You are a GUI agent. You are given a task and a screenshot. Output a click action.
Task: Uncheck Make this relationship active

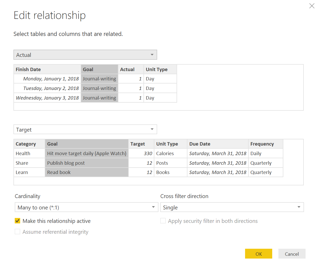pyautogui.click(x=17, y=221)
